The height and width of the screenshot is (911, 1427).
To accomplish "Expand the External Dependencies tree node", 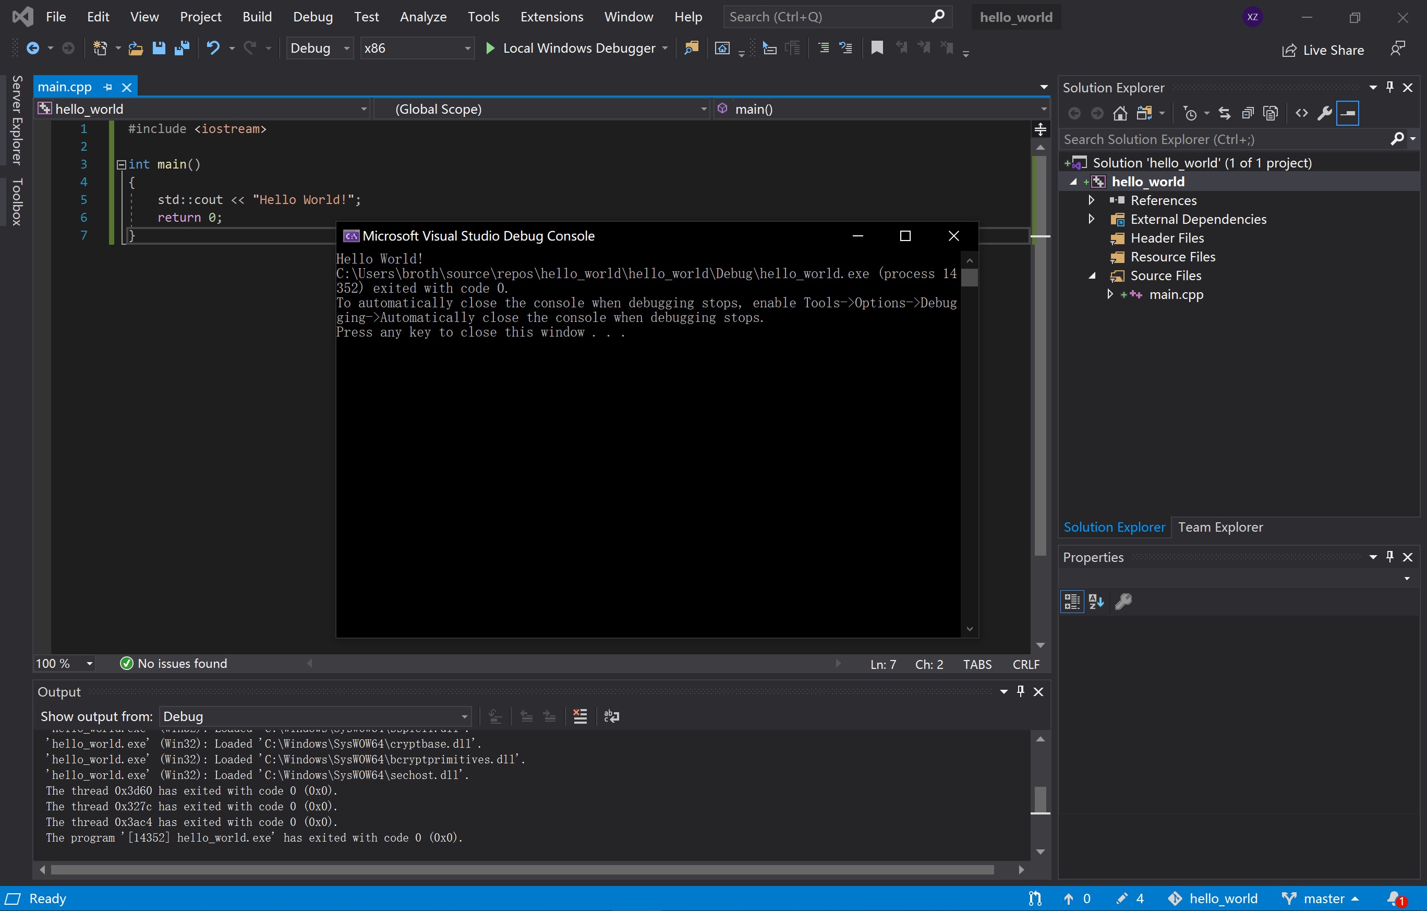I will (x=1091, y=219).
